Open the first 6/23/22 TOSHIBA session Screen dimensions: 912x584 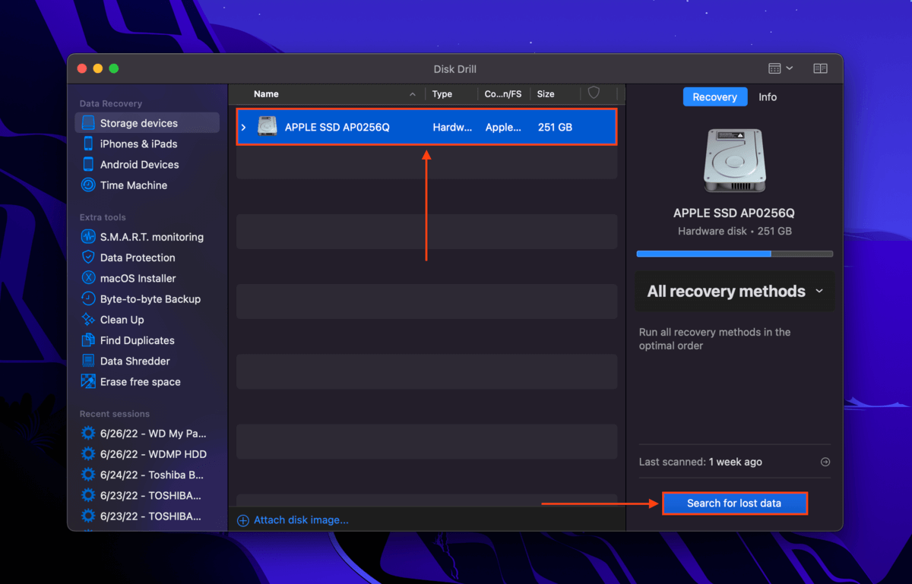(x=150, y=495)
